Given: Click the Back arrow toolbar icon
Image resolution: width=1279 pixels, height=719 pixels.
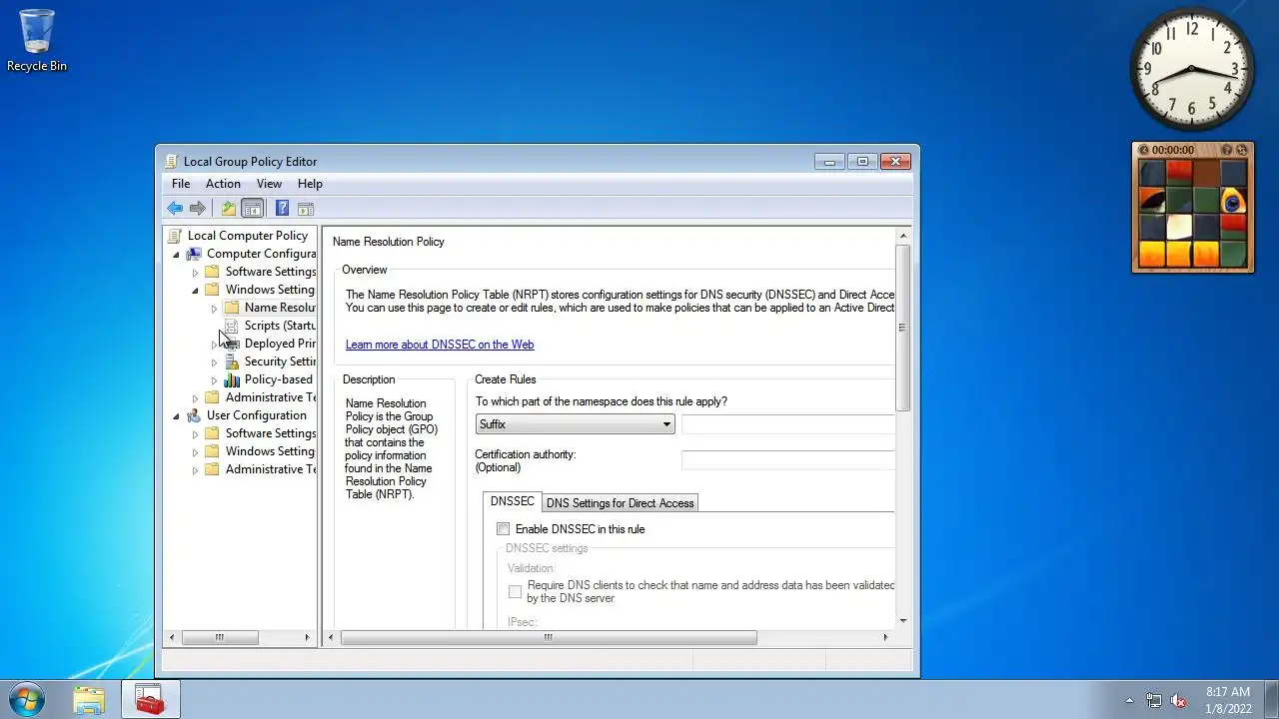Looking at the screenshot, I should [175, 209].
